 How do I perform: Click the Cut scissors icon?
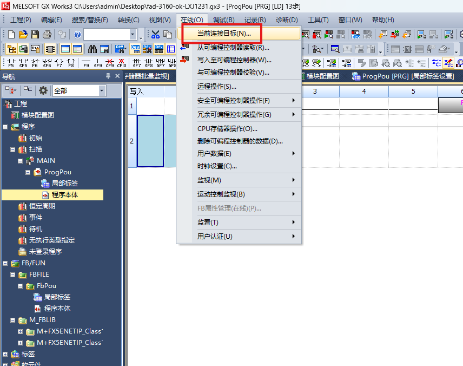point(155,35)
